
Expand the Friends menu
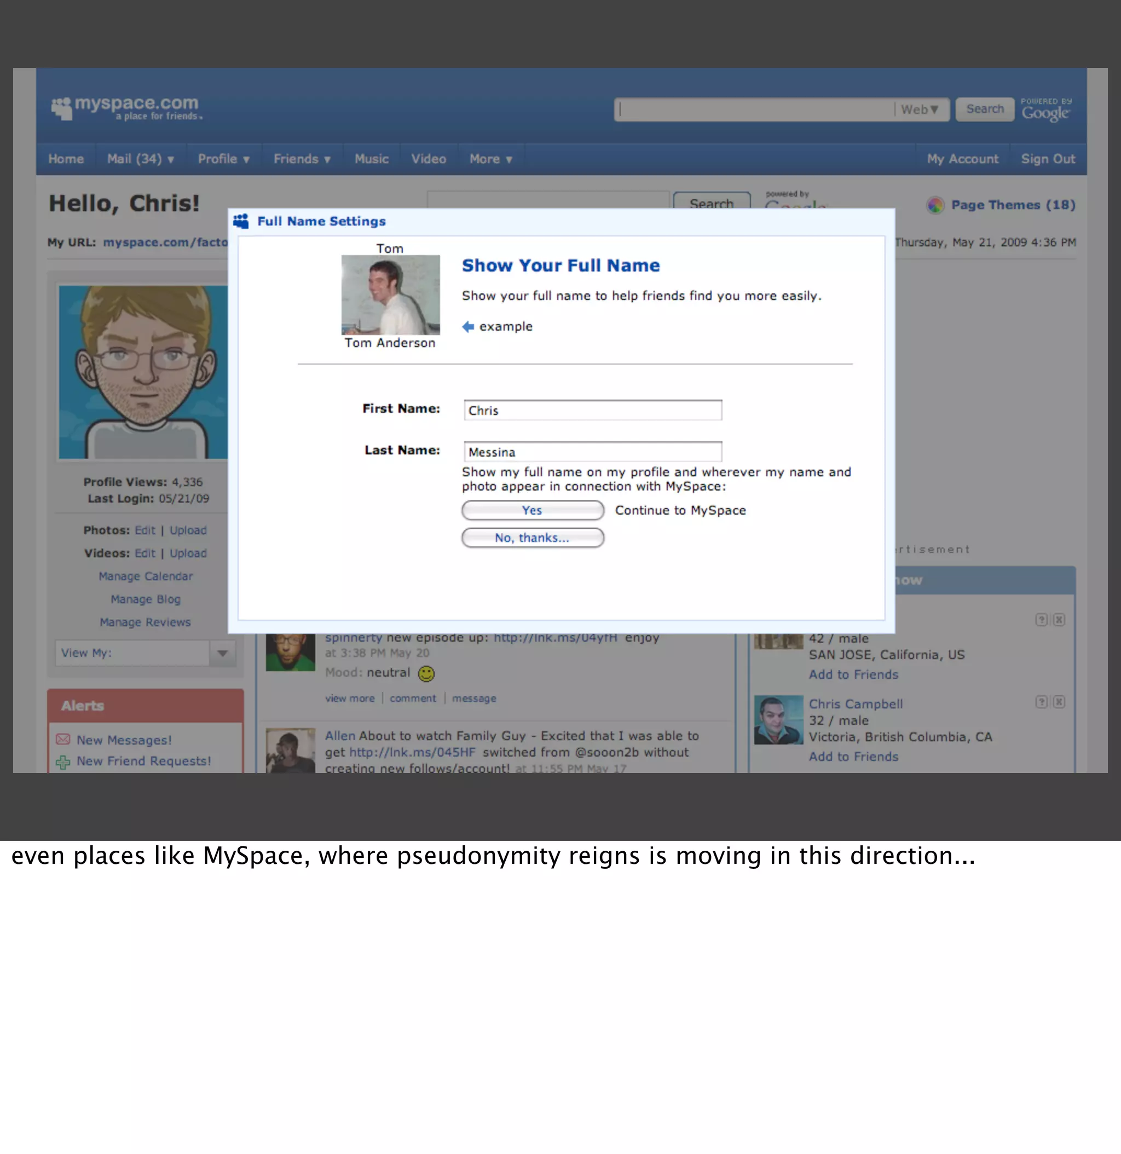pos(302,159)
